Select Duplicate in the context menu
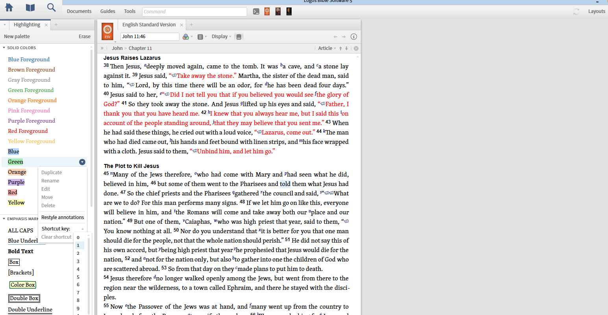Screen dimensions: 608x315 pyautogui.click(x=52, y=173)
